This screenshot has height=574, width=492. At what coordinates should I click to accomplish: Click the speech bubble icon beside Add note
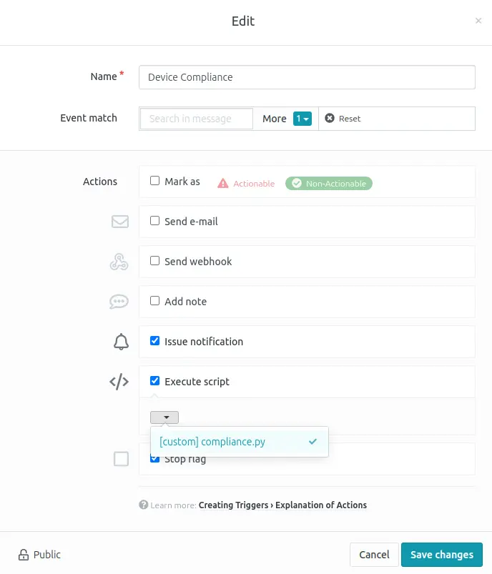pyautogui.click(x=119, y=302)
